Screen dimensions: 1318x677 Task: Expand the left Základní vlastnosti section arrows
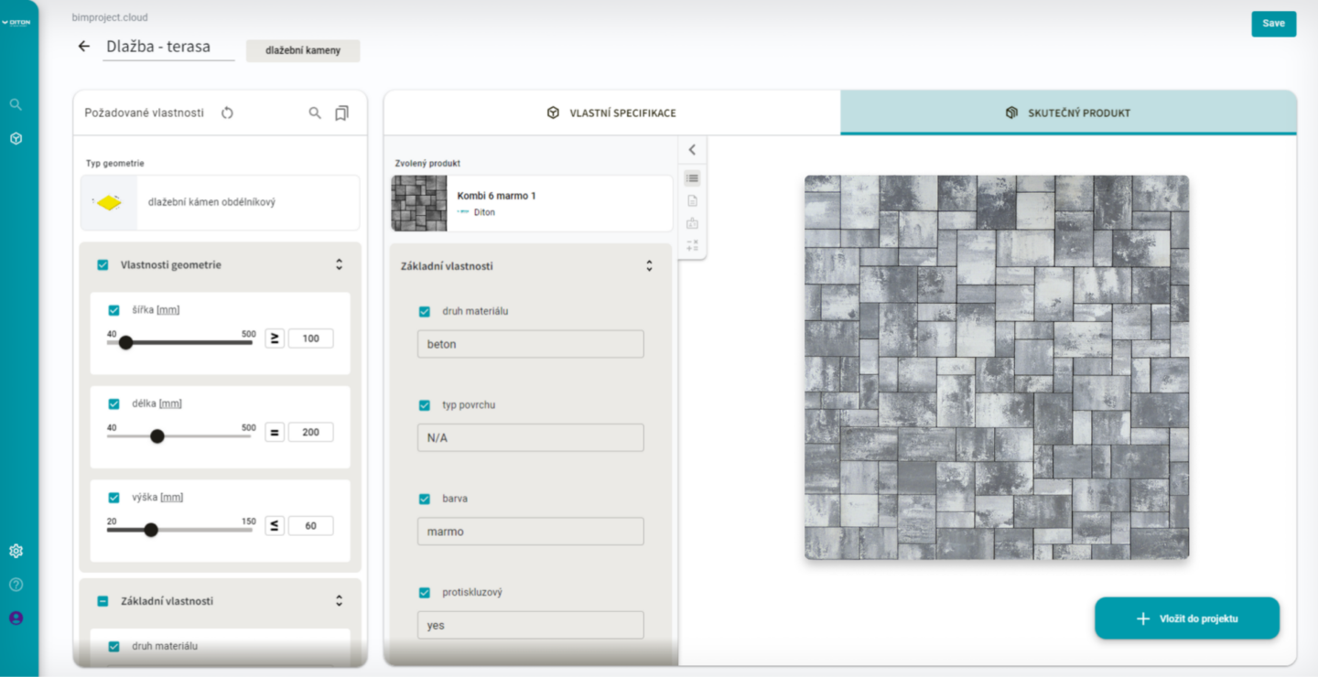pyautogui.click(x=339, y=601)
